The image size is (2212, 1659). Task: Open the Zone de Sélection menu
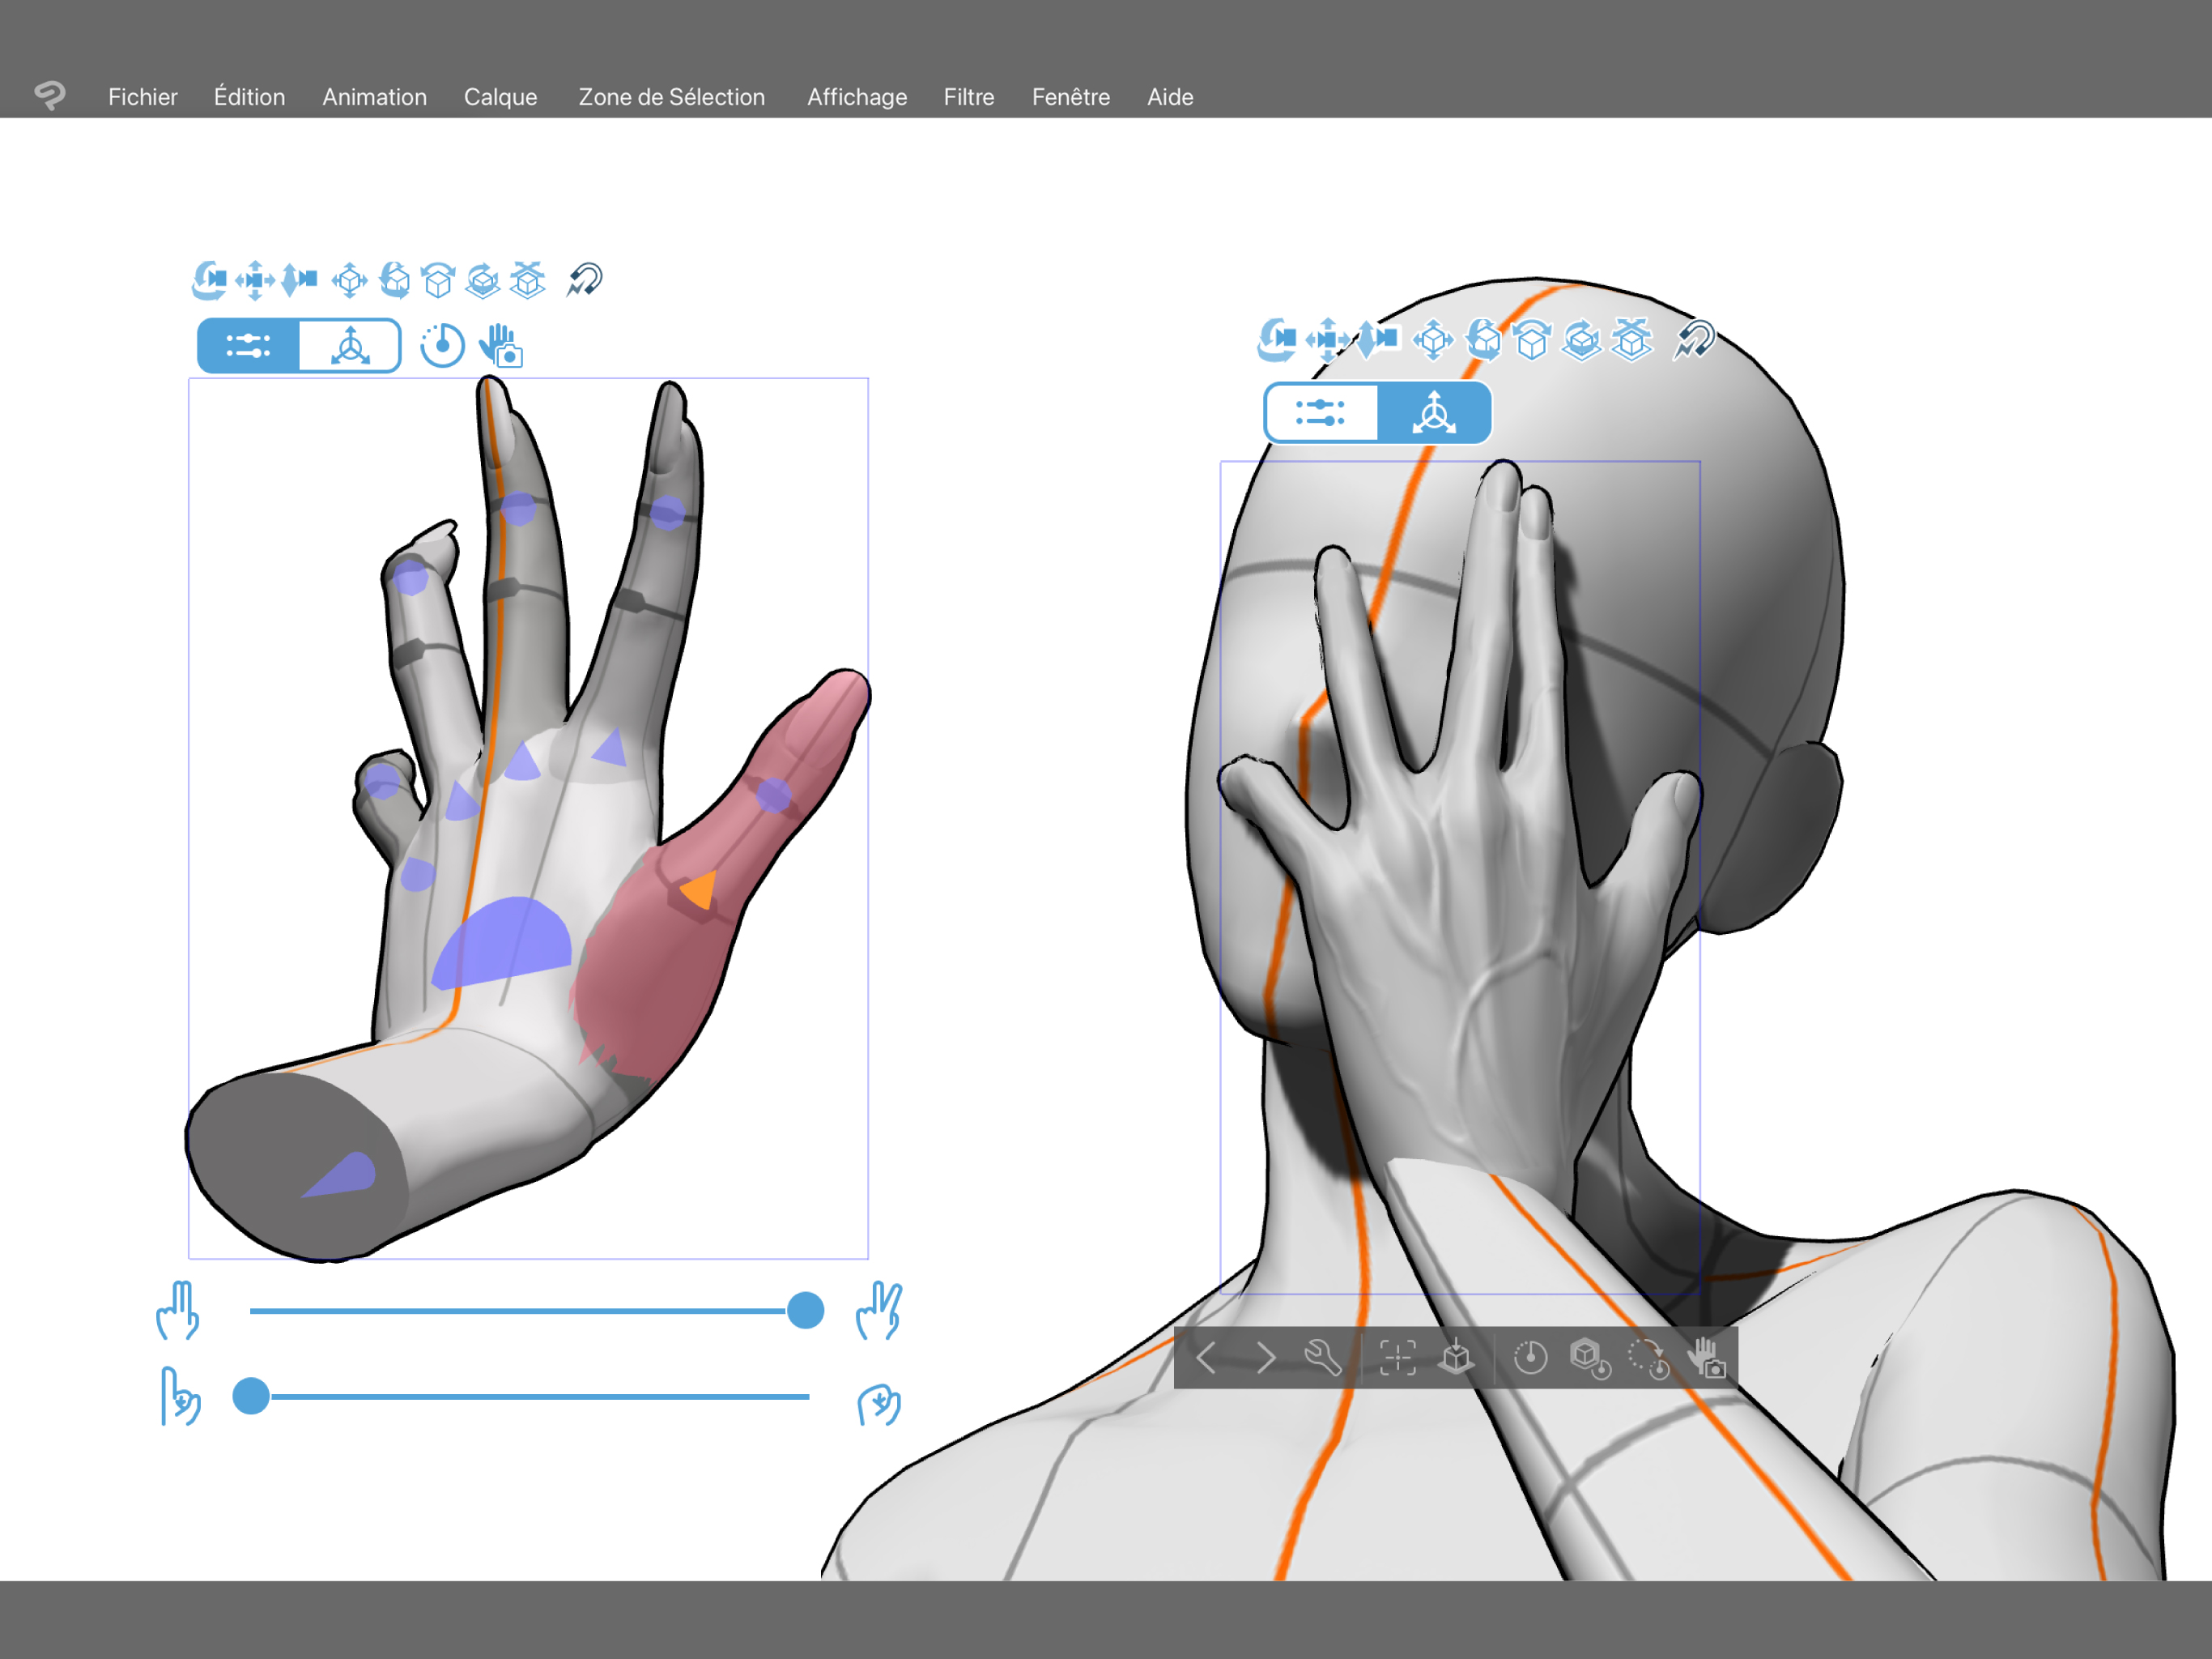point(671,97)
